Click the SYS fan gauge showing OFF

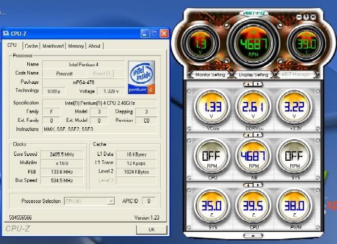tap(294, 156)
